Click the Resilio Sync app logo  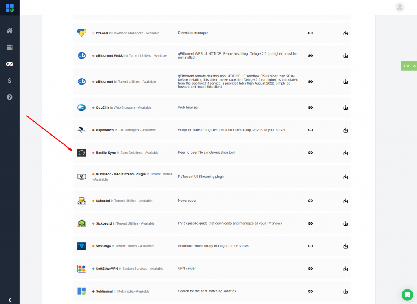point(81,153)
